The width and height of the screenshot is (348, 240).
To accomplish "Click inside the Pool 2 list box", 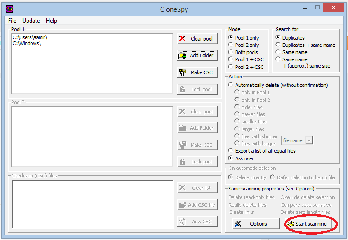I will [x=92, y=136].
